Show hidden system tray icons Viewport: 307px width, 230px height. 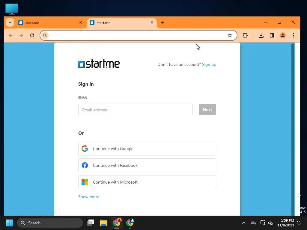(243, 223)
